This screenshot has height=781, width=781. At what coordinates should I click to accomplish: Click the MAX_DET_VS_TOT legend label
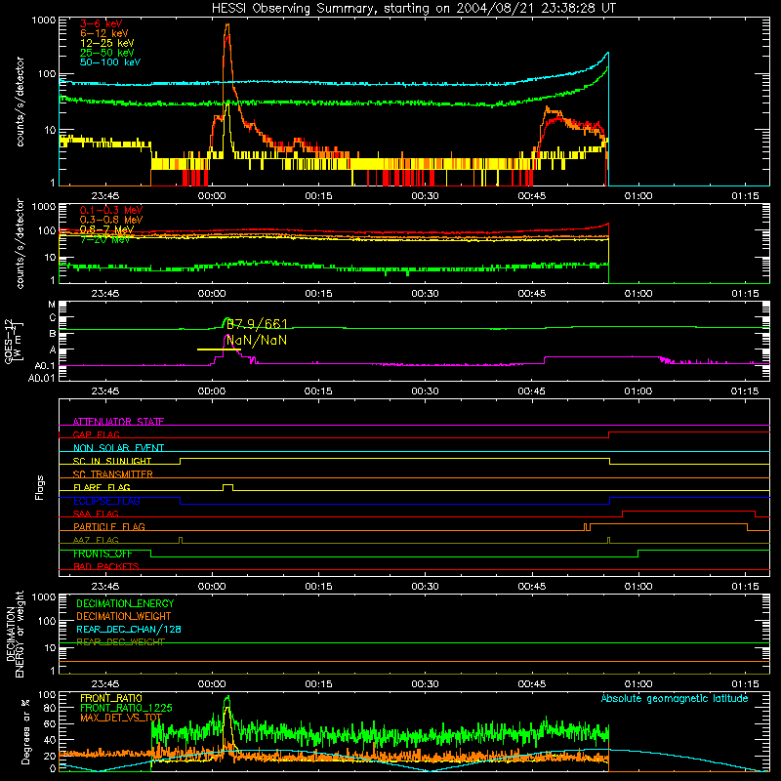point(121,718)
